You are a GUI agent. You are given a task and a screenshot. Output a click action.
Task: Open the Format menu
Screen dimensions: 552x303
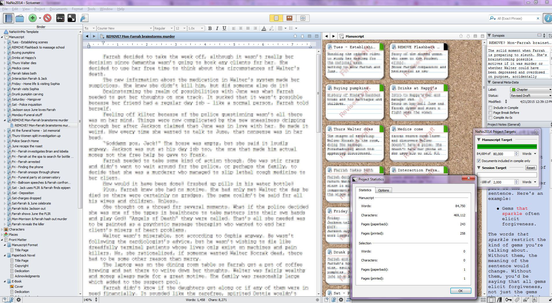77,9
